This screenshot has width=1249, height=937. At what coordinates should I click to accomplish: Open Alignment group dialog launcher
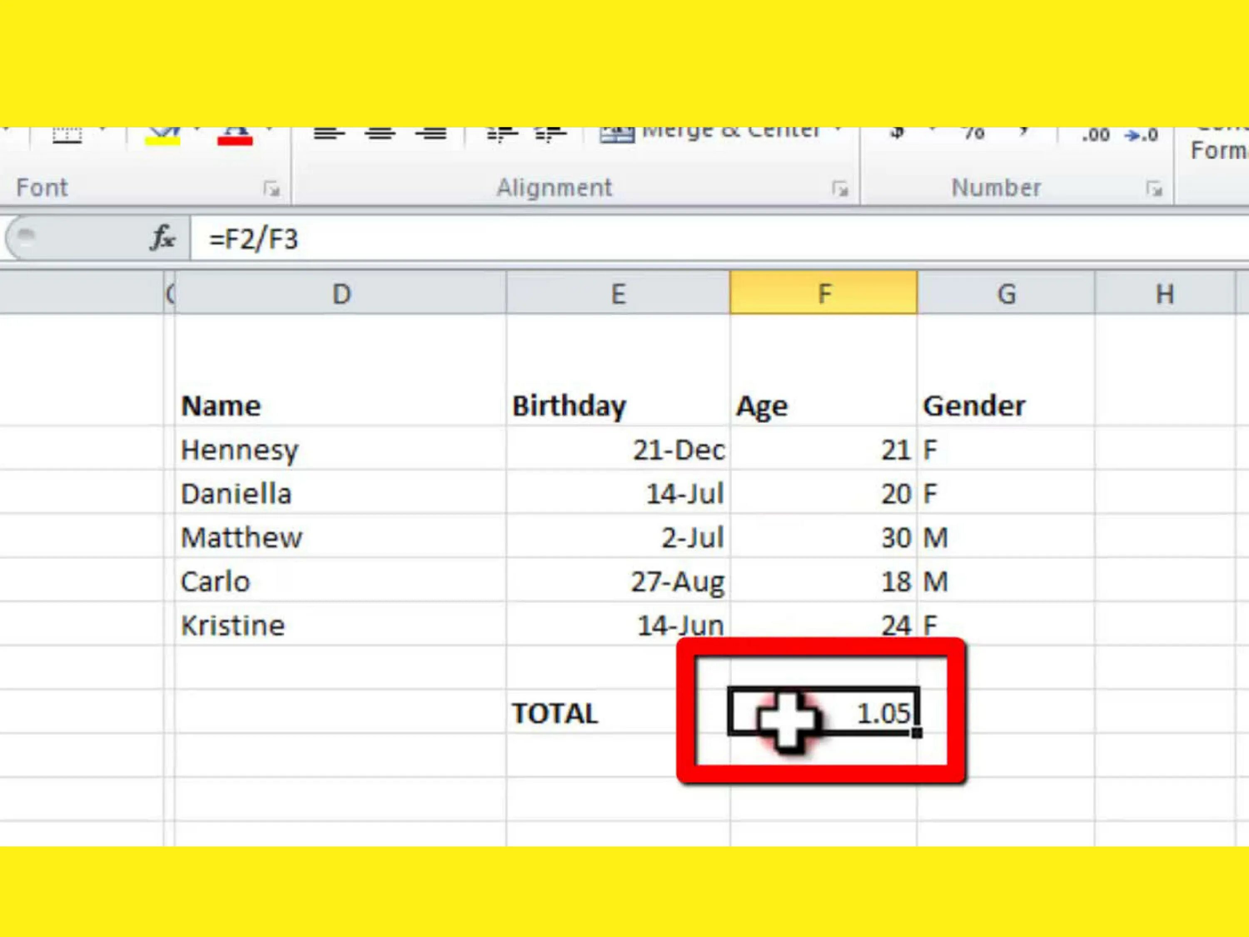tap(840, 189)
